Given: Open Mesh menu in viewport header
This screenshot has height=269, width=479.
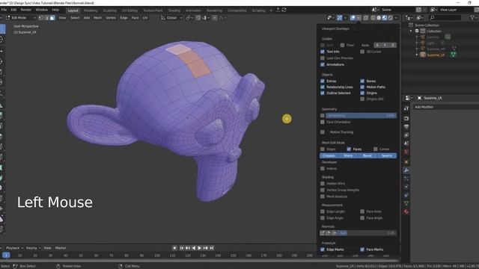Looking at the screenshot, I should [x=97, y=18].
